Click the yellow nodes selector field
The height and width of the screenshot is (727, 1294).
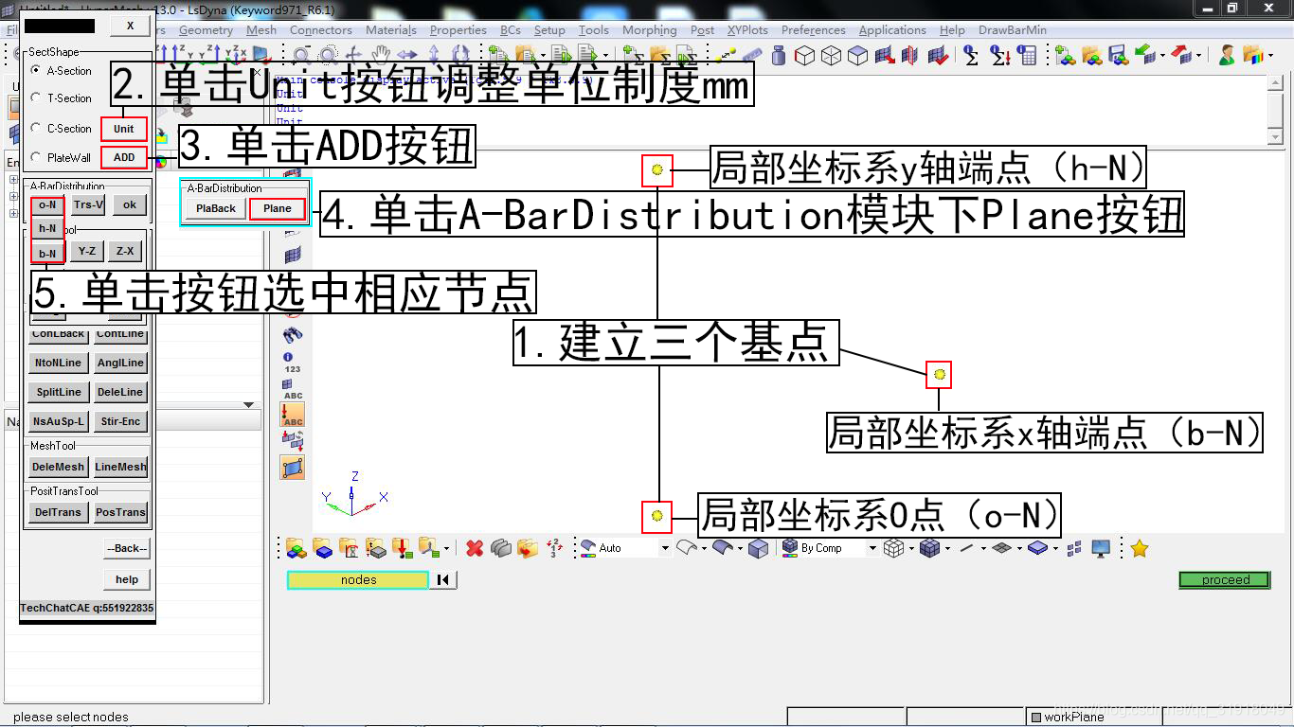tap(358, 579)
